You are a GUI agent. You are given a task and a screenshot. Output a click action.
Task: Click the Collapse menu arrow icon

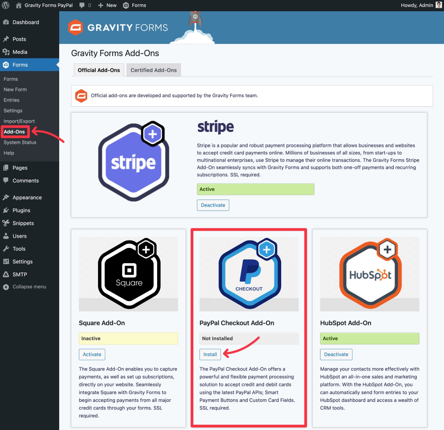(6, 287)
